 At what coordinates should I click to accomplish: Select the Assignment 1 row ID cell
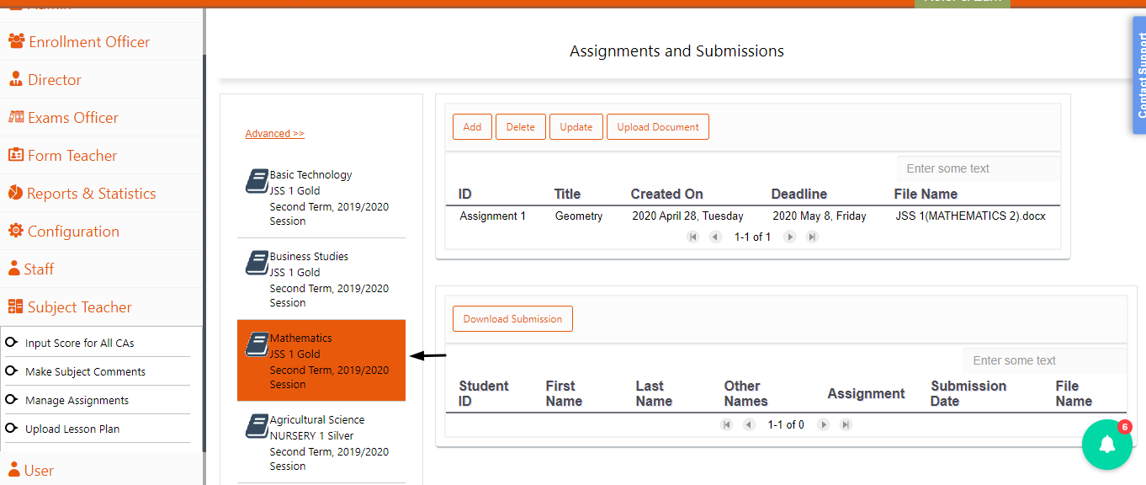(493, 216)
